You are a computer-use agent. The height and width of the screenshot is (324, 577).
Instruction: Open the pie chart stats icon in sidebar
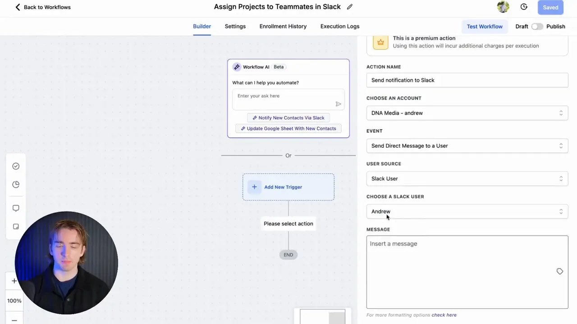[x=16, y=184]
